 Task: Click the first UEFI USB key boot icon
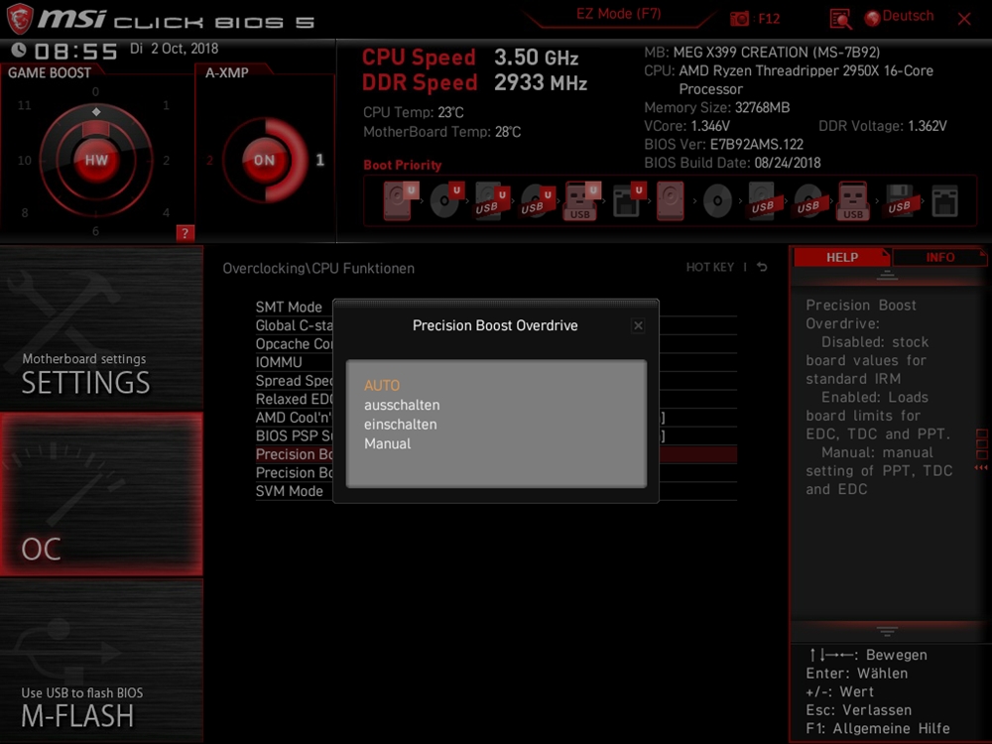pos(582,200)
